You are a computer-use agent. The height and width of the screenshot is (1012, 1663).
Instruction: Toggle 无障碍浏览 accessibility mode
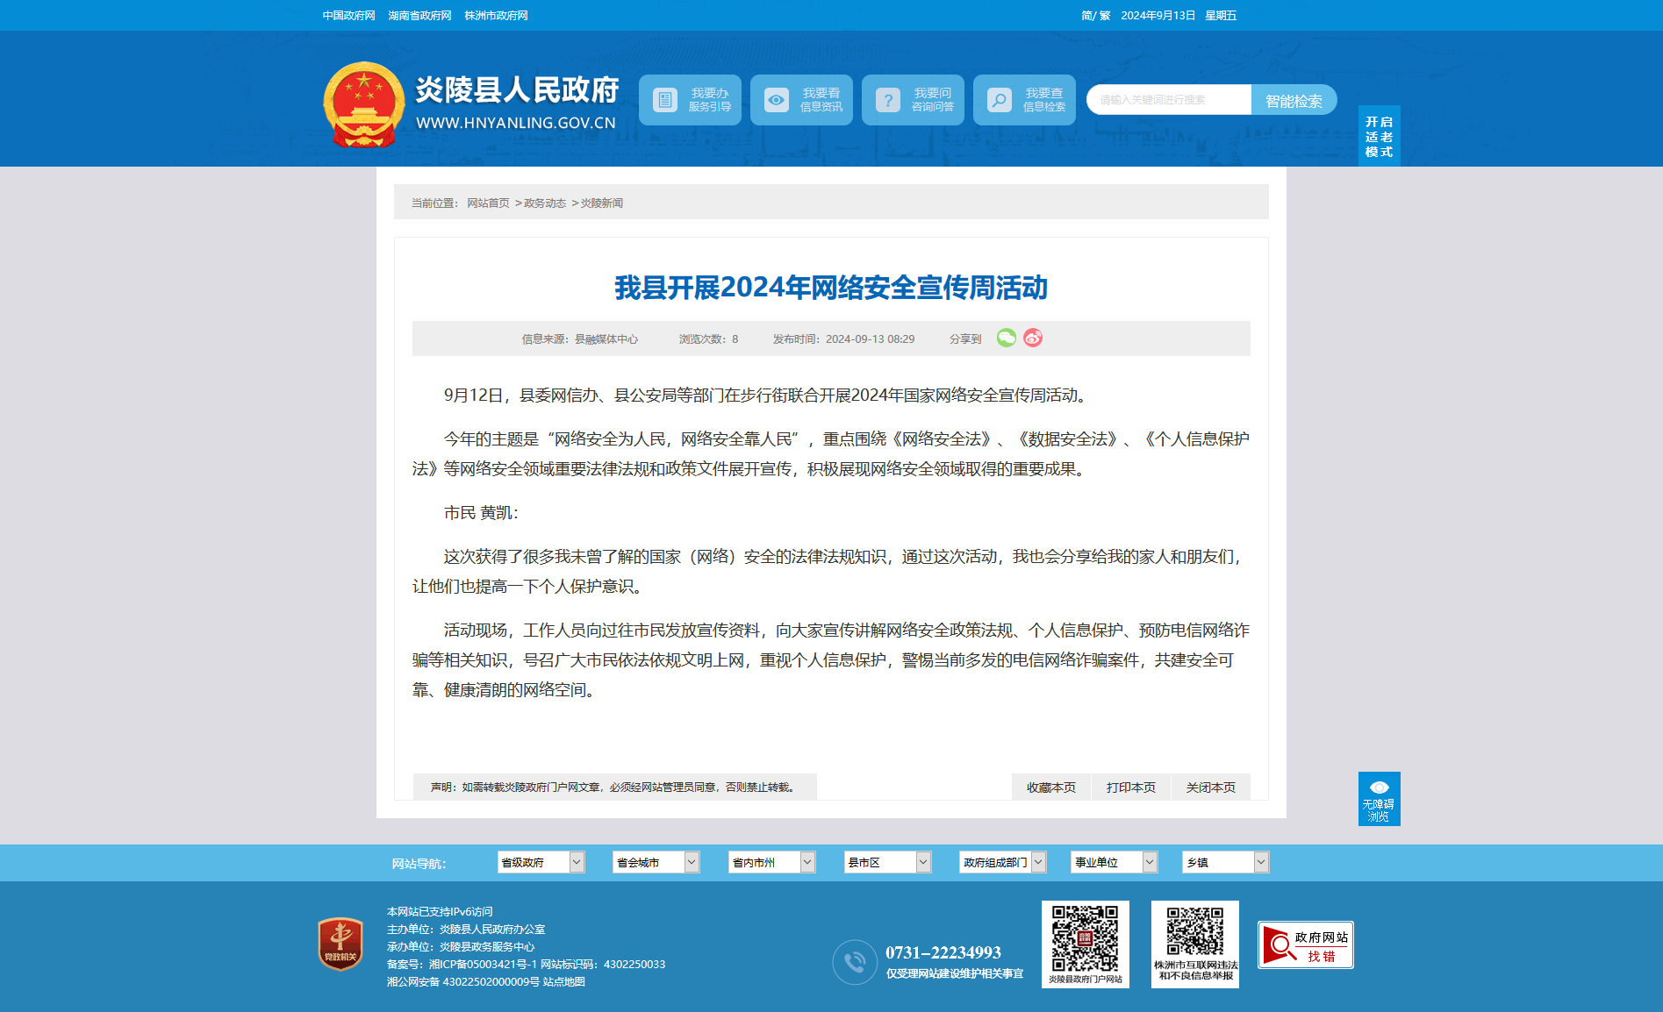1379,799
